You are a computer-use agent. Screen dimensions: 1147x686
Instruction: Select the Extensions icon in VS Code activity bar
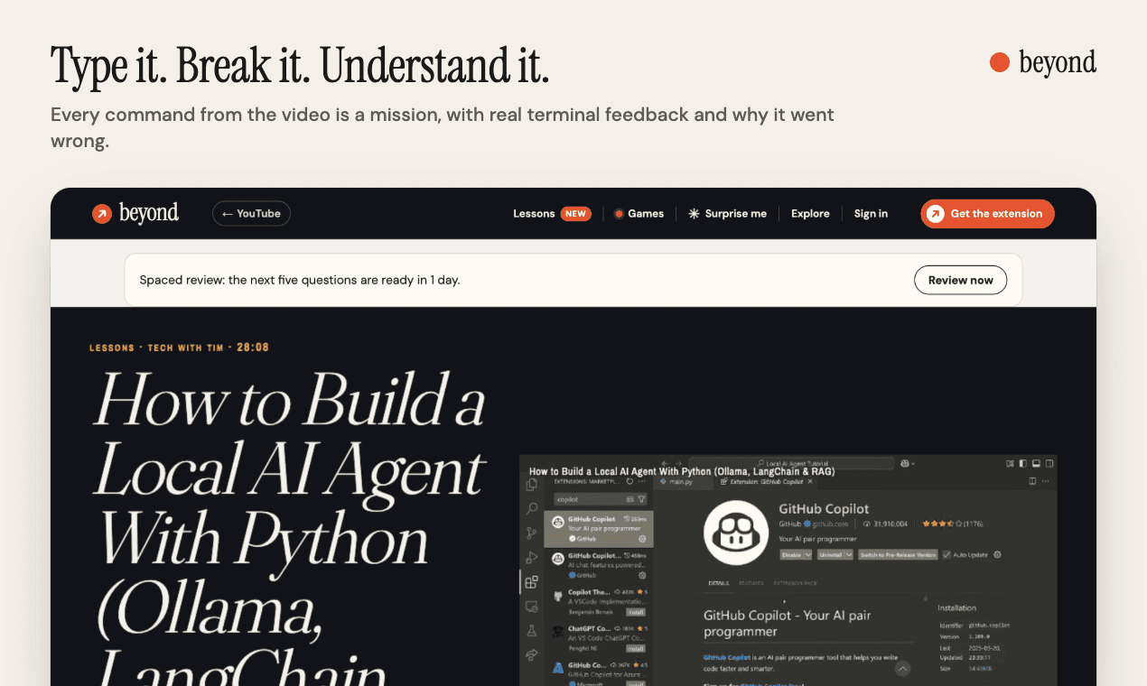(x=532, y=582)
